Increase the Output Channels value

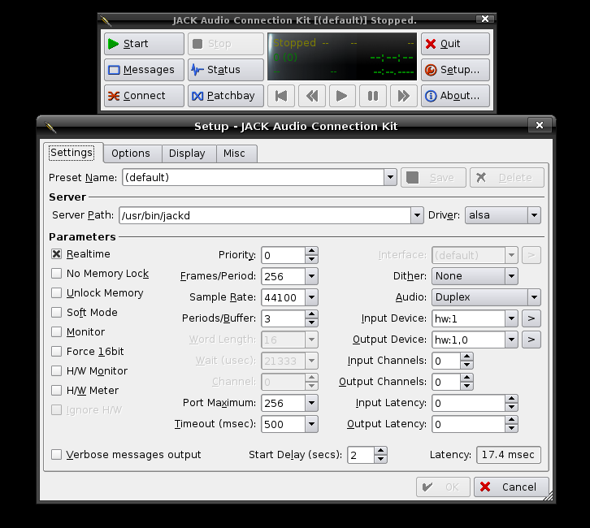click(467, 378)
